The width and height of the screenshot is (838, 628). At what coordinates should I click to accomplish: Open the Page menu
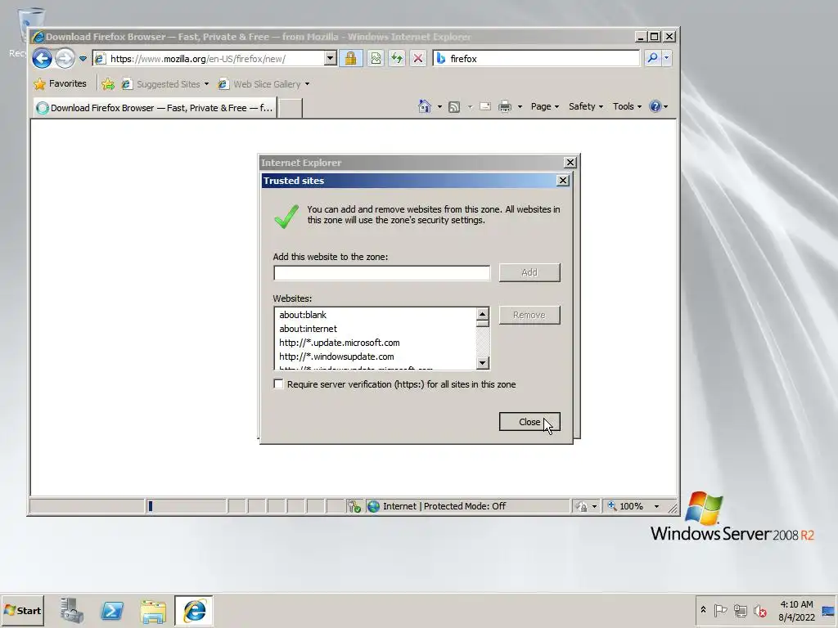click(544, 106)
